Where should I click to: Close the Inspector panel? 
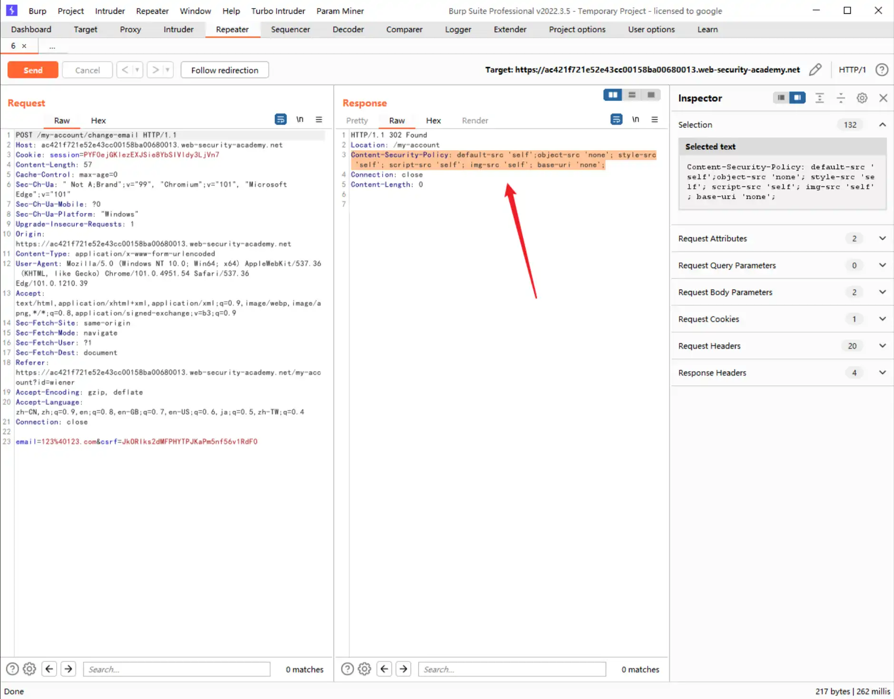tap(884, 98)
